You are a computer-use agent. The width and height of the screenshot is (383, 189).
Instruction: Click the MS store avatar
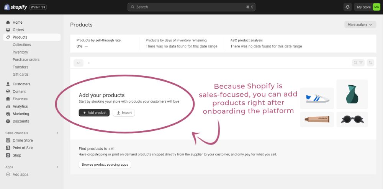(376, 7)
